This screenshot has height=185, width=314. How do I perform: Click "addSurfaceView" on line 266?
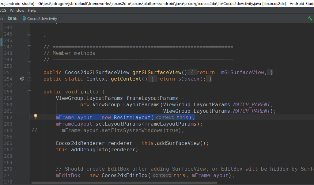(178, 143)
